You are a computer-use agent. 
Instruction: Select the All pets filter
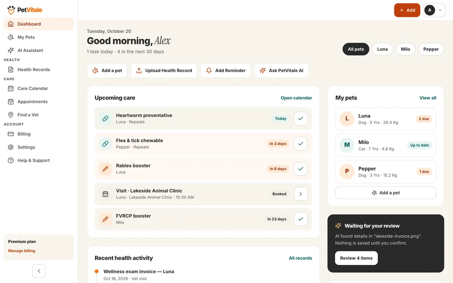click(356, 49)
